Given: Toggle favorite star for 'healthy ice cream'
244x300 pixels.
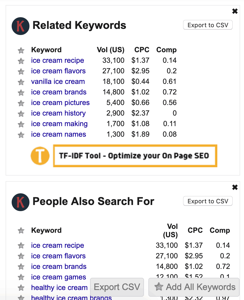Looking at the screenshot, I should (21, 288).
